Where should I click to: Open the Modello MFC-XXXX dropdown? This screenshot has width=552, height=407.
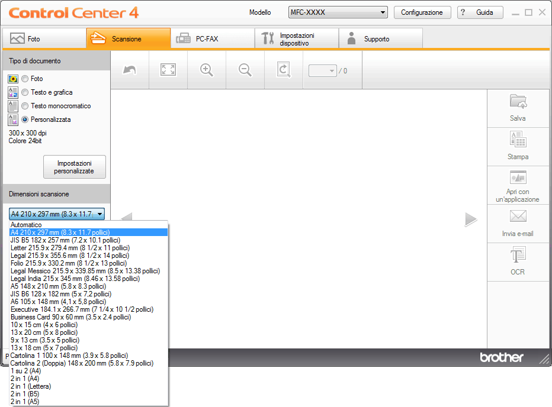tap(338, 12)
